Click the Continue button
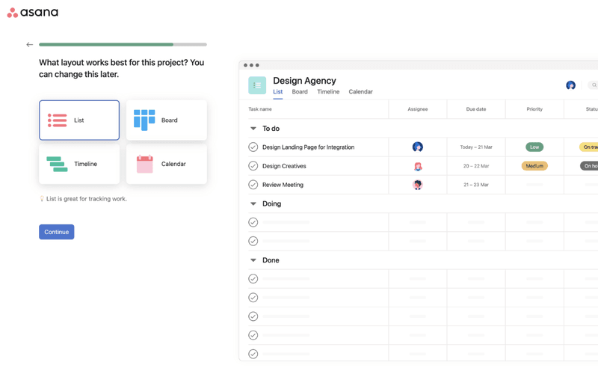The image size is (598, 371). point(57,232)
